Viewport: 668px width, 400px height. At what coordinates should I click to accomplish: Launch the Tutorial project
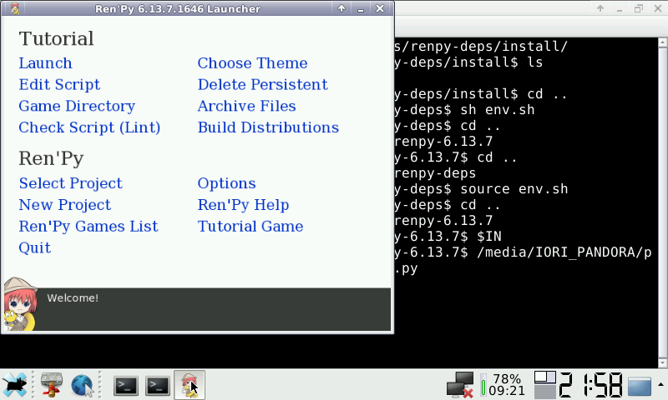(x=45, y=63)
